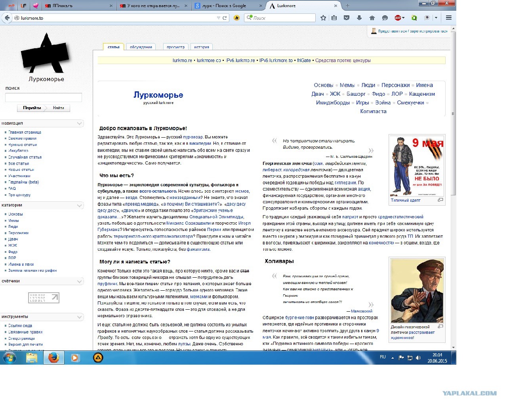Open the friGate link
Screen dimensions: 507x405
(304, 61)
